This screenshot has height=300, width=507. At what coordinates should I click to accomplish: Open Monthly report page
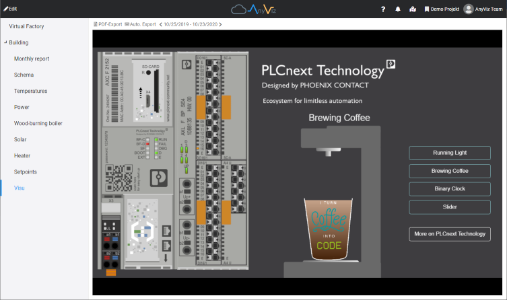pos(32,59)
